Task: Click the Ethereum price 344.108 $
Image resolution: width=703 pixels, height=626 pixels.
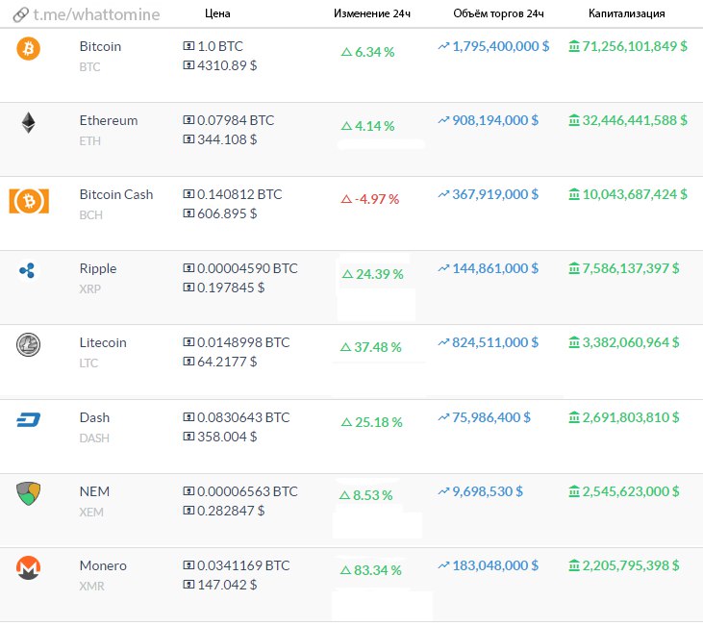Action: point(227,139)
